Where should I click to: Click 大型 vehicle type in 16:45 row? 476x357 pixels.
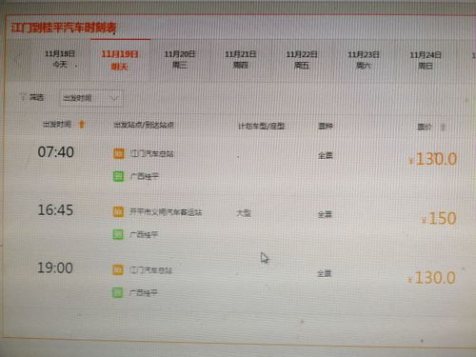point(244,213)
